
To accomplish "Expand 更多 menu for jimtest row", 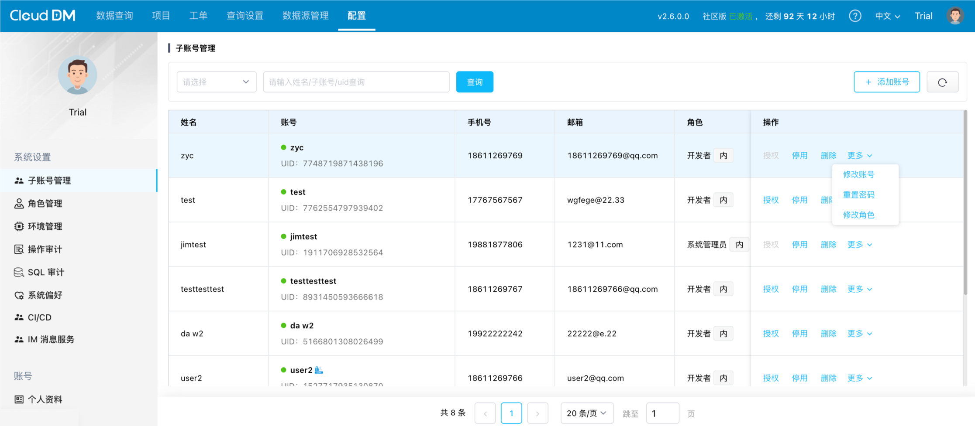I will pos(859,245).
